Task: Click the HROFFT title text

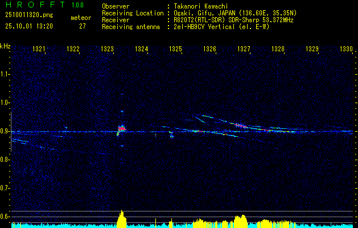Action: pos(35,5)
